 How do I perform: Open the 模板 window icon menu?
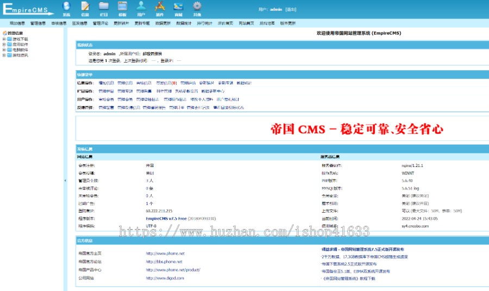[x=123, y=9]
